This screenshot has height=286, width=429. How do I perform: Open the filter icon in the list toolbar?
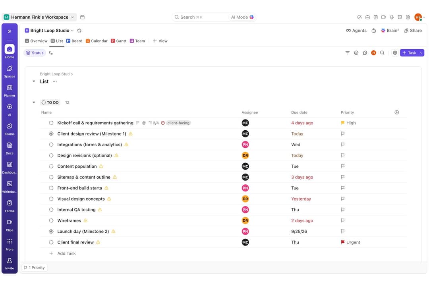348,53
